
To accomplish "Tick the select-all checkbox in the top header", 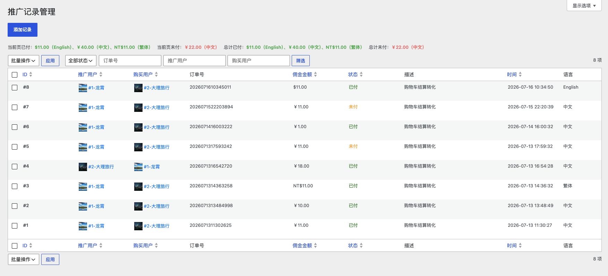I will 15,75.
